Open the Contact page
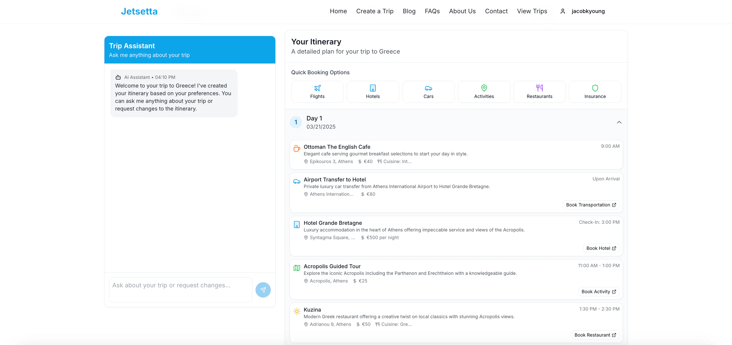 point(496,11)
